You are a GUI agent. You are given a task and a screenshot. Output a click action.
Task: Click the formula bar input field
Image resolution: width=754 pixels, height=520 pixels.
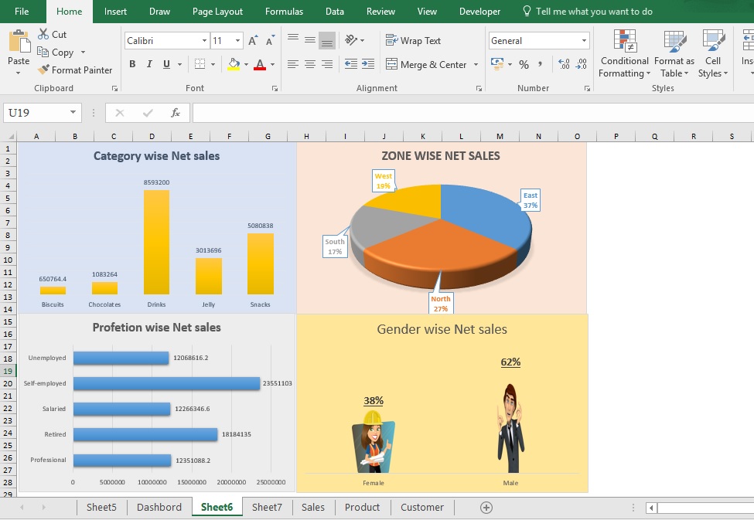point(473,113)
